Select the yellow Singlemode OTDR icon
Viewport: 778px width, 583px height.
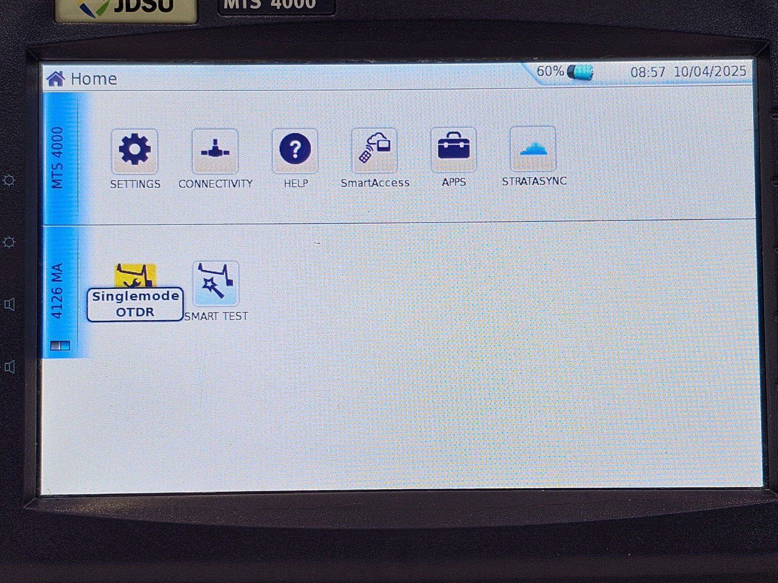(135, 276)
